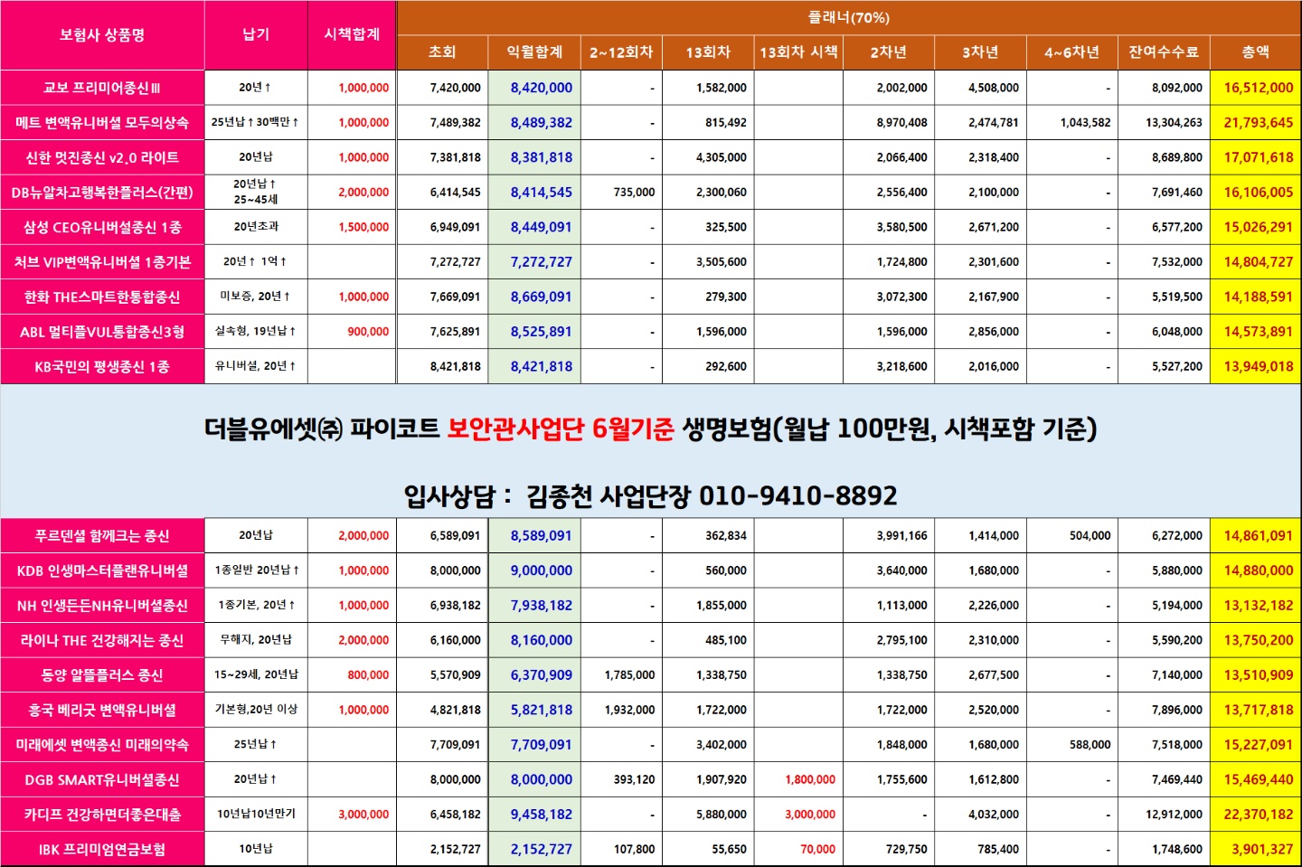
Task: Select the 입사상담 김종천 사업단장 phone line
Action: [x=650, y=495]
